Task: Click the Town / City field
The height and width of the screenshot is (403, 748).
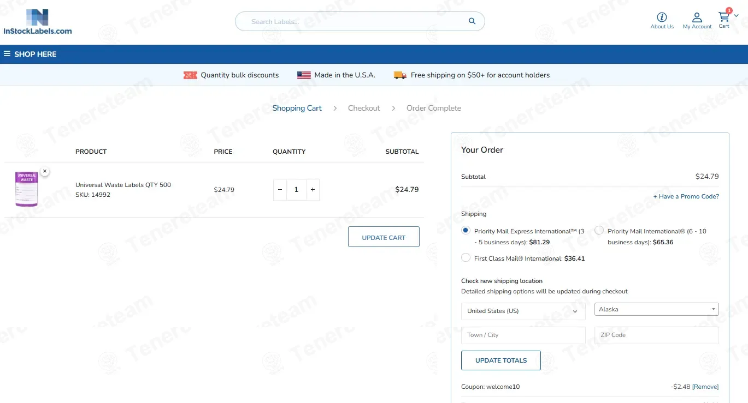Action: pos(523,335)
